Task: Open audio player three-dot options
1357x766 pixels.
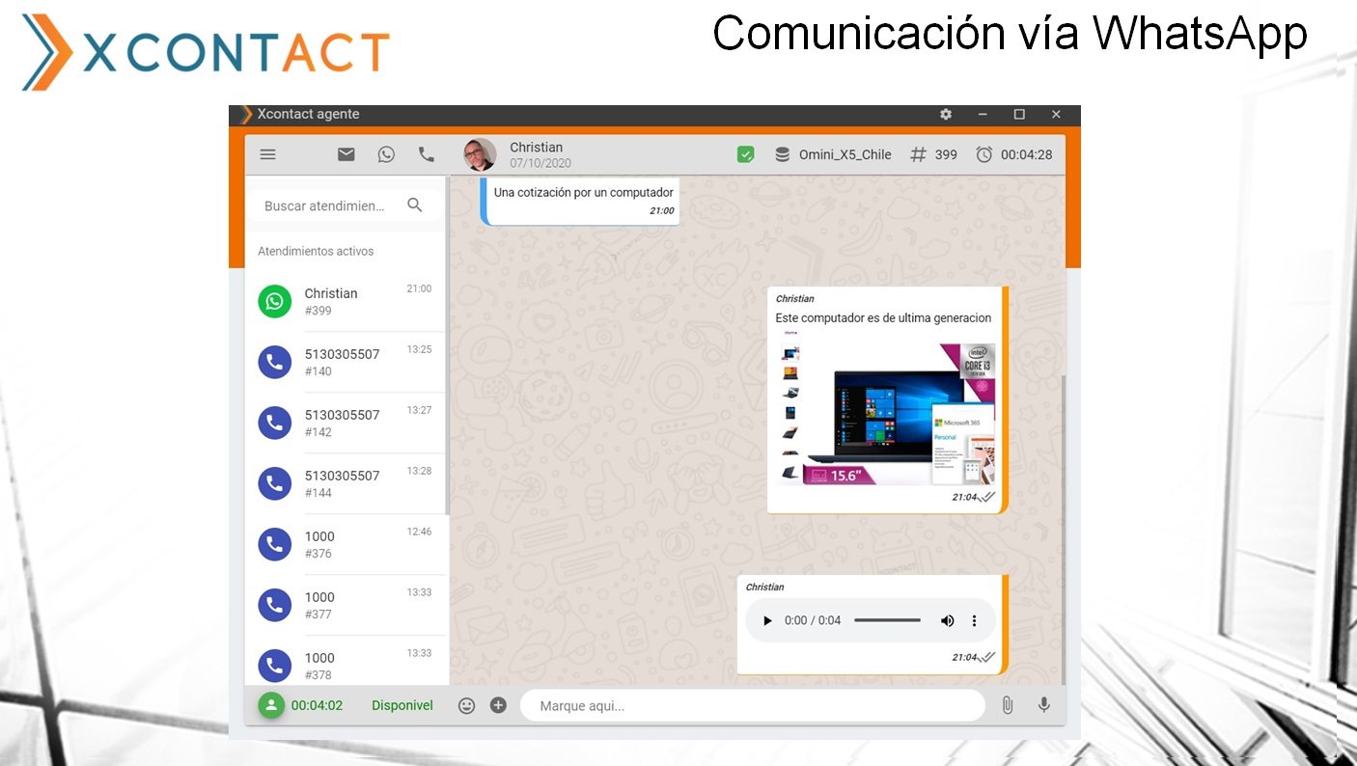Action: click(x=974, y=620)
